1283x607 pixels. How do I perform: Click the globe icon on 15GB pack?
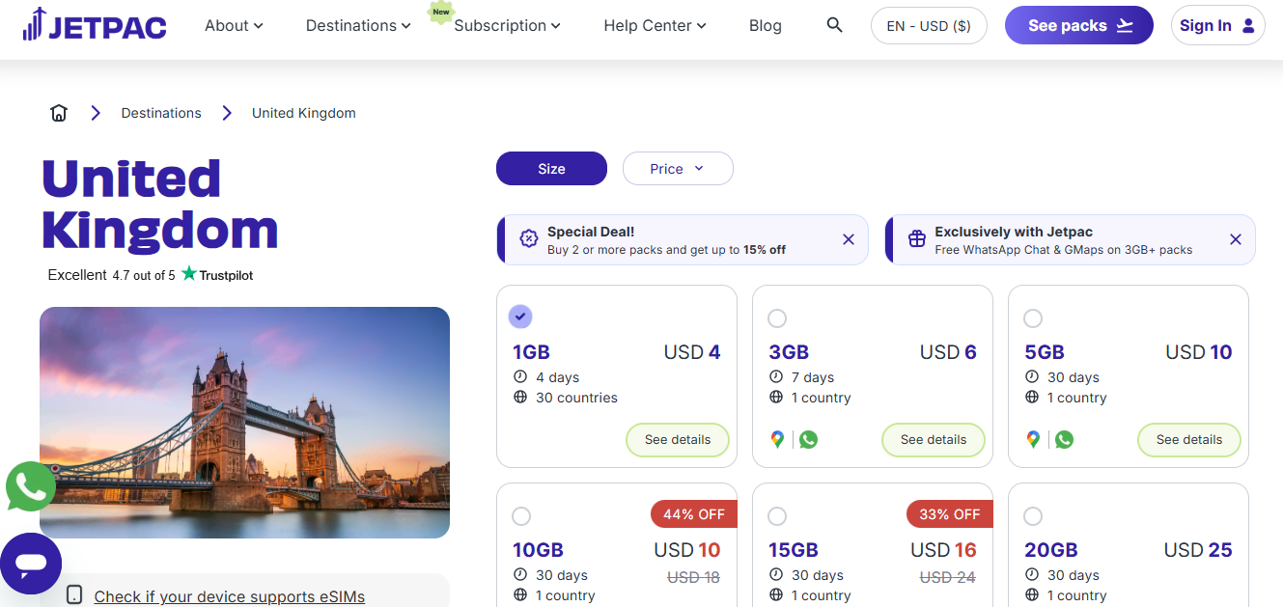click(x=776, y=595)
